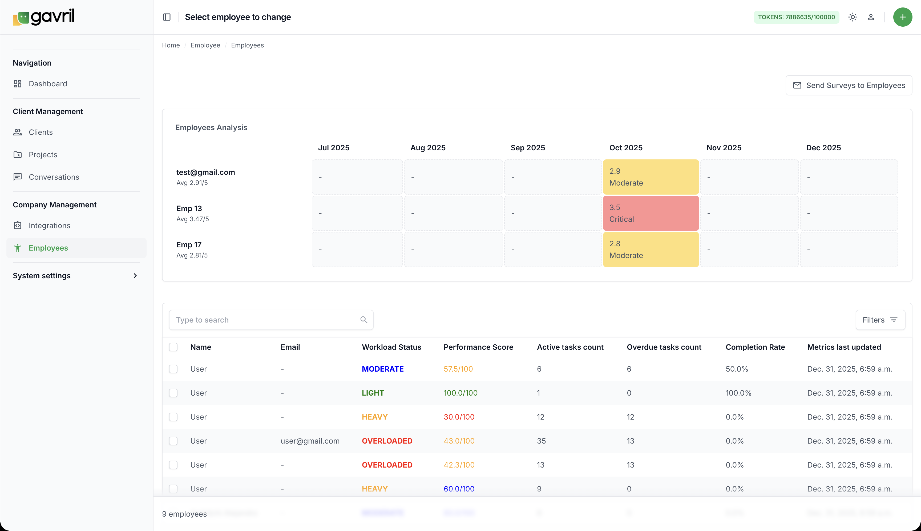Image resolution: width=921 pixels, height=531 pixels.
Task: Click the green plus add button
Action: point(902,17)
